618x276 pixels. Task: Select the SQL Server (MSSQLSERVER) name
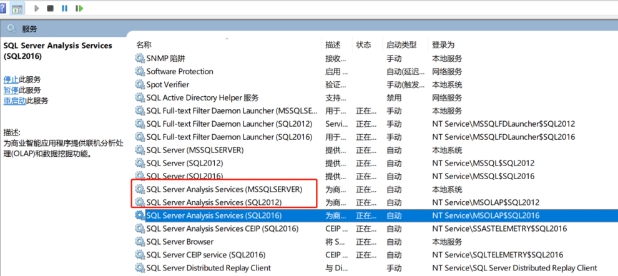point(195,150)
